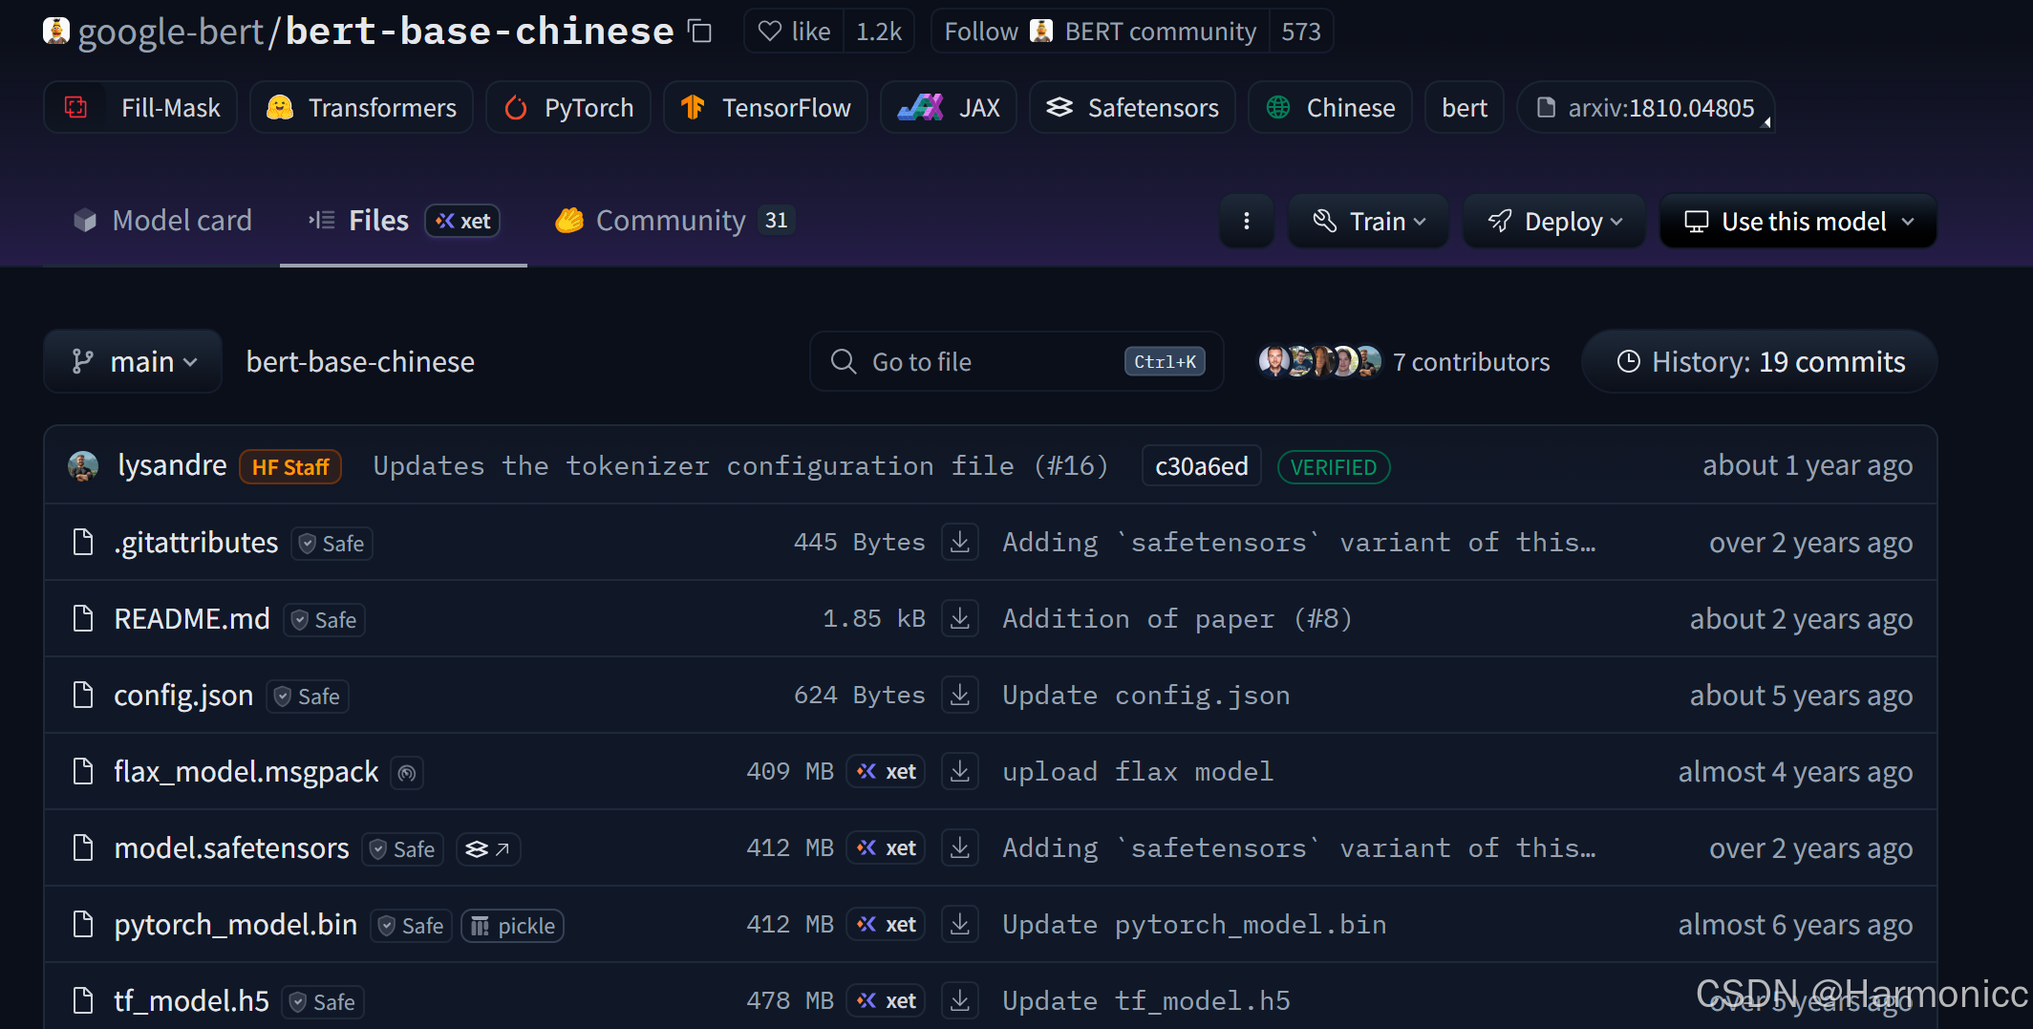This screenshot has height=1029, width=2033.
Task: Click the VERIFIED commit badge
Action: (1334, 467)
